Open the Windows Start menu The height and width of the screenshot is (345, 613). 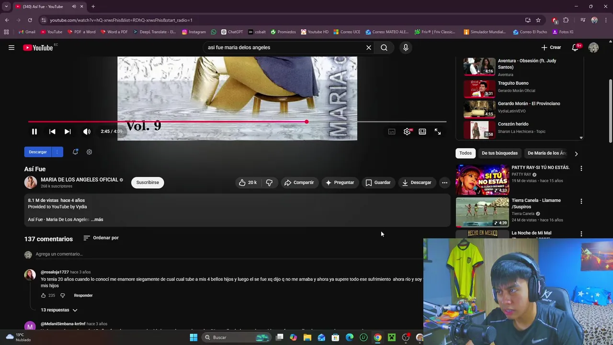(x=193, y=337)
